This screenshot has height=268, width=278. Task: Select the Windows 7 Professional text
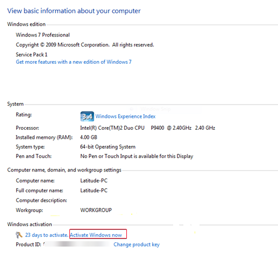(x=42, y=35)
